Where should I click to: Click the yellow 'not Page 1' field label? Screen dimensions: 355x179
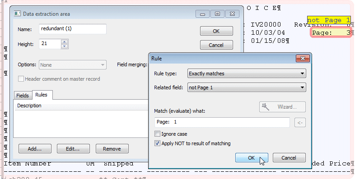(329, 20)
